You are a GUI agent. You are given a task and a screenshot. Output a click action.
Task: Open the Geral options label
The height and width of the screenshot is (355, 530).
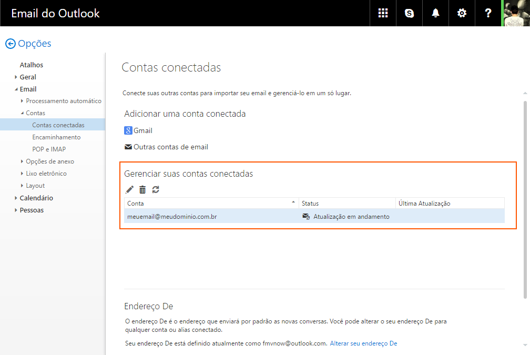pos(28,77)
